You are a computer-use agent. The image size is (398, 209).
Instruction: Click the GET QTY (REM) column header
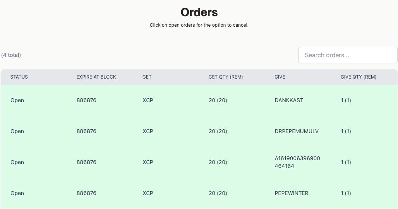point(225,77)
